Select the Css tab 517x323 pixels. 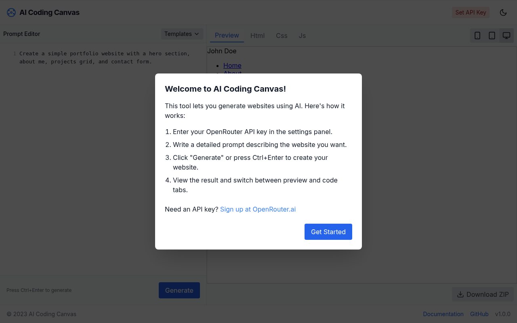pos(282,36)
